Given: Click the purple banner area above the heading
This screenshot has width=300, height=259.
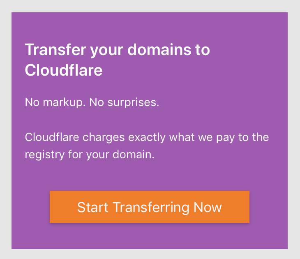Looking at the screenshot, I should (x=150, y=26).
